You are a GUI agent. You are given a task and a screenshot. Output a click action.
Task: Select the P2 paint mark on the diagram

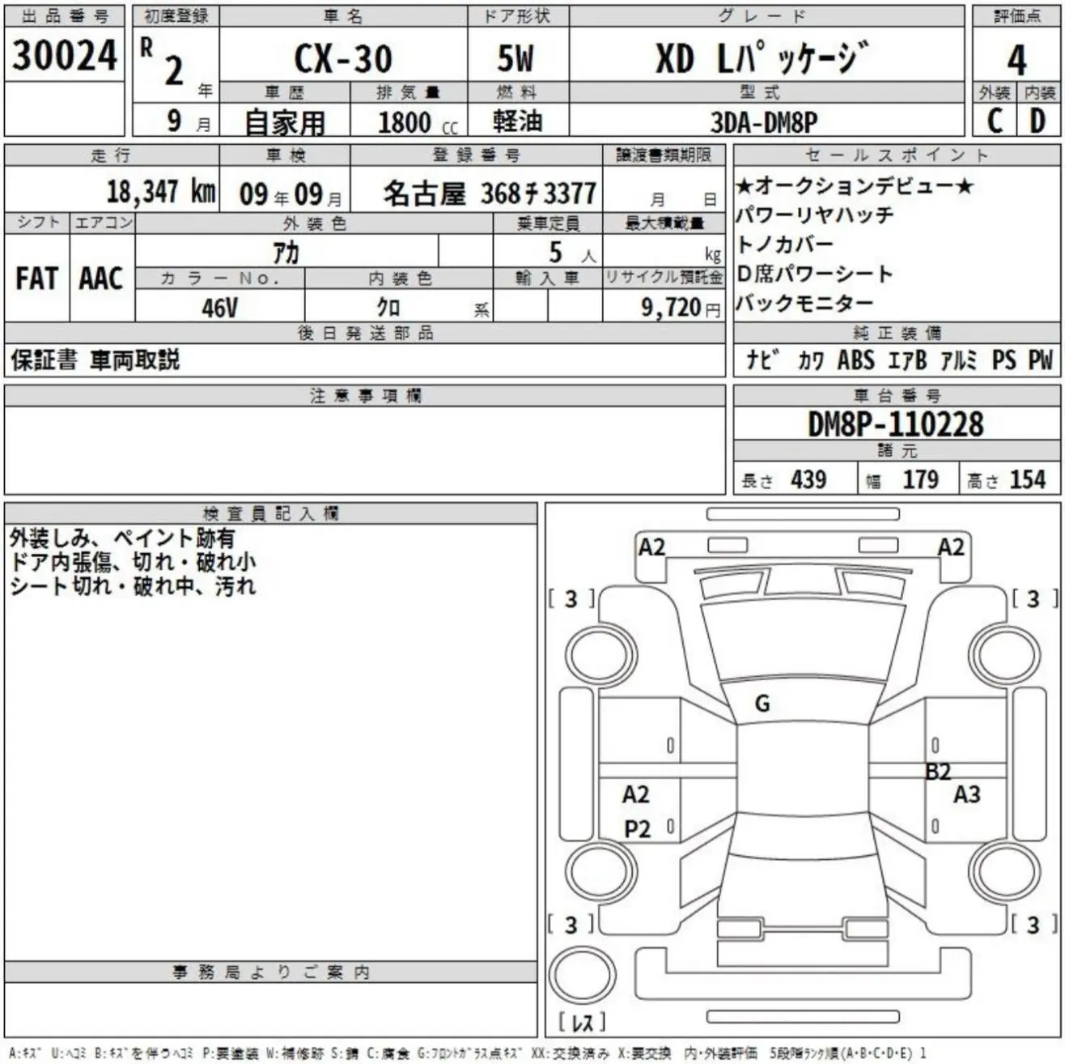click(x=638, y=829)
